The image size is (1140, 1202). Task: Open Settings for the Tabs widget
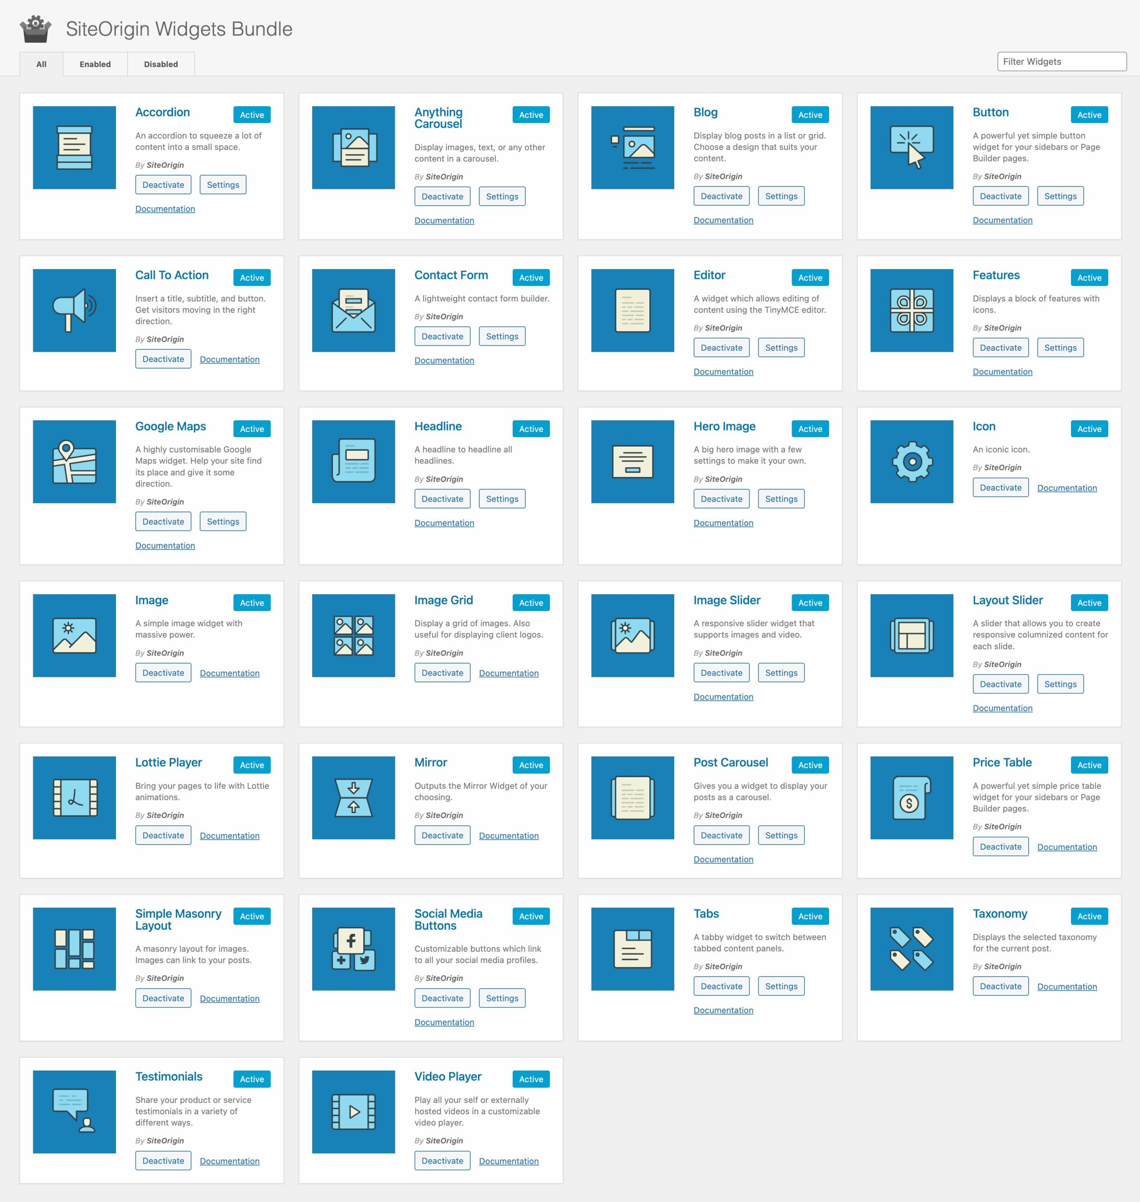coord(780,982)
